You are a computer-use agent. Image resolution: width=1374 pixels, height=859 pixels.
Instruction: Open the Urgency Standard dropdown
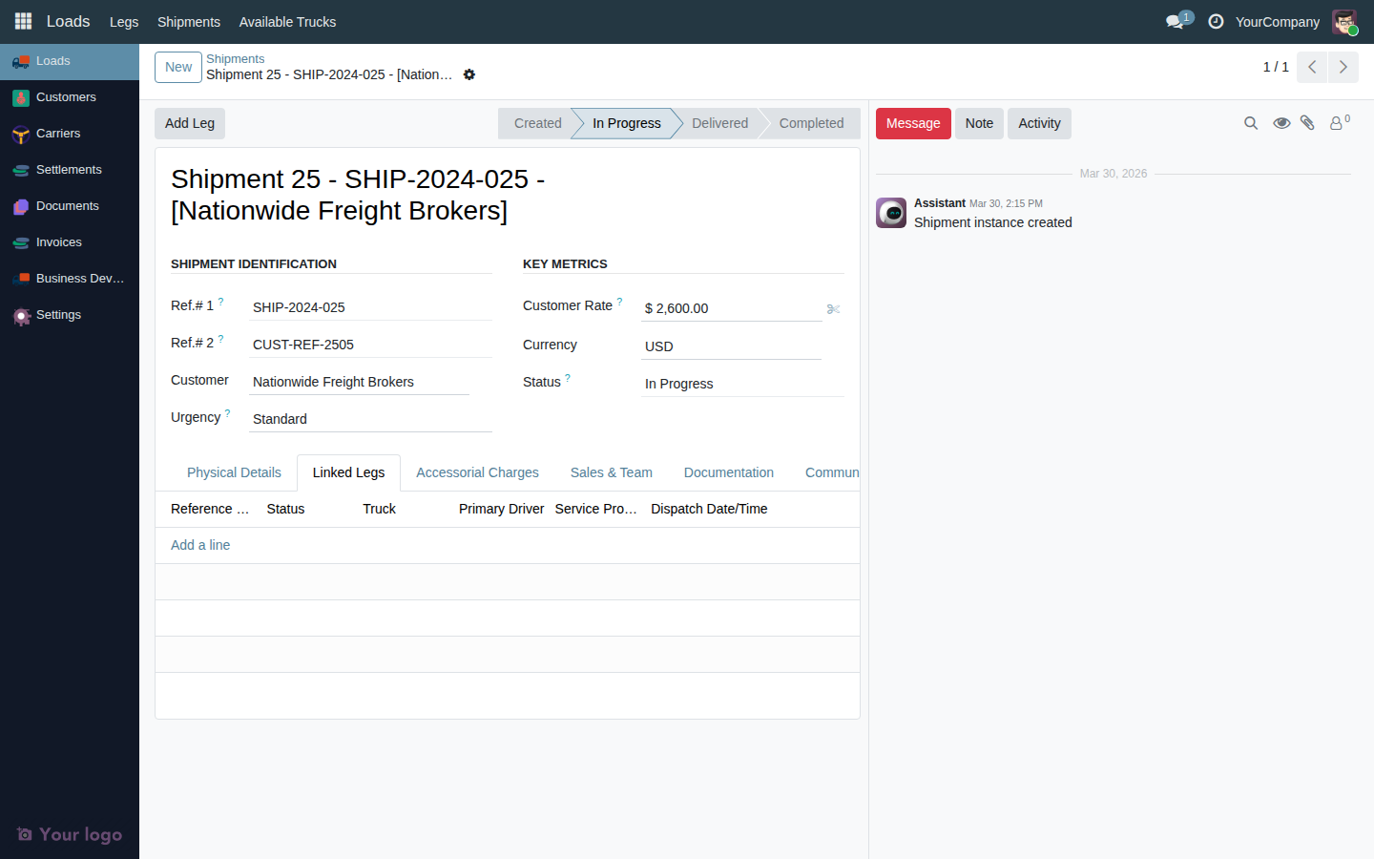pos(370,419)
